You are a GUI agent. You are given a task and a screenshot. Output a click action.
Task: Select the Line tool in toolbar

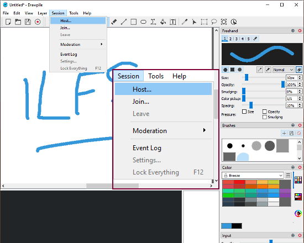[x=124, y=22]
